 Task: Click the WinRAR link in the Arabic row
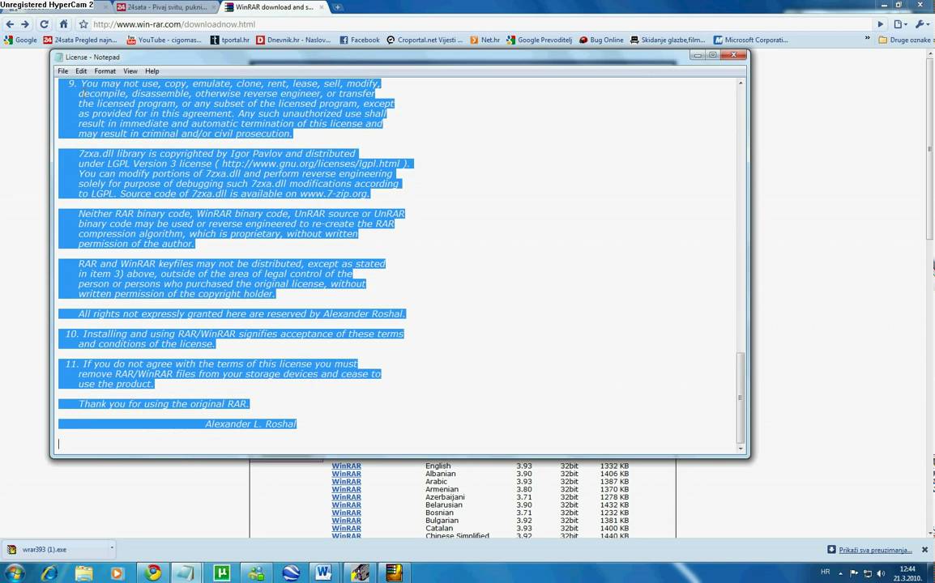coord(347,482)
